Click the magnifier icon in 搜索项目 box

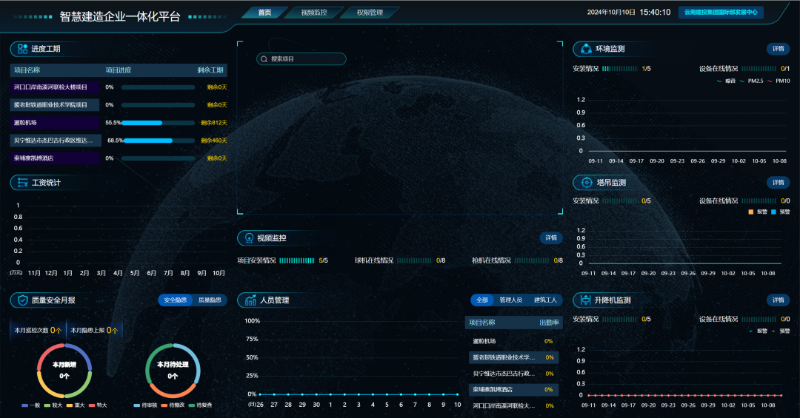264,59
